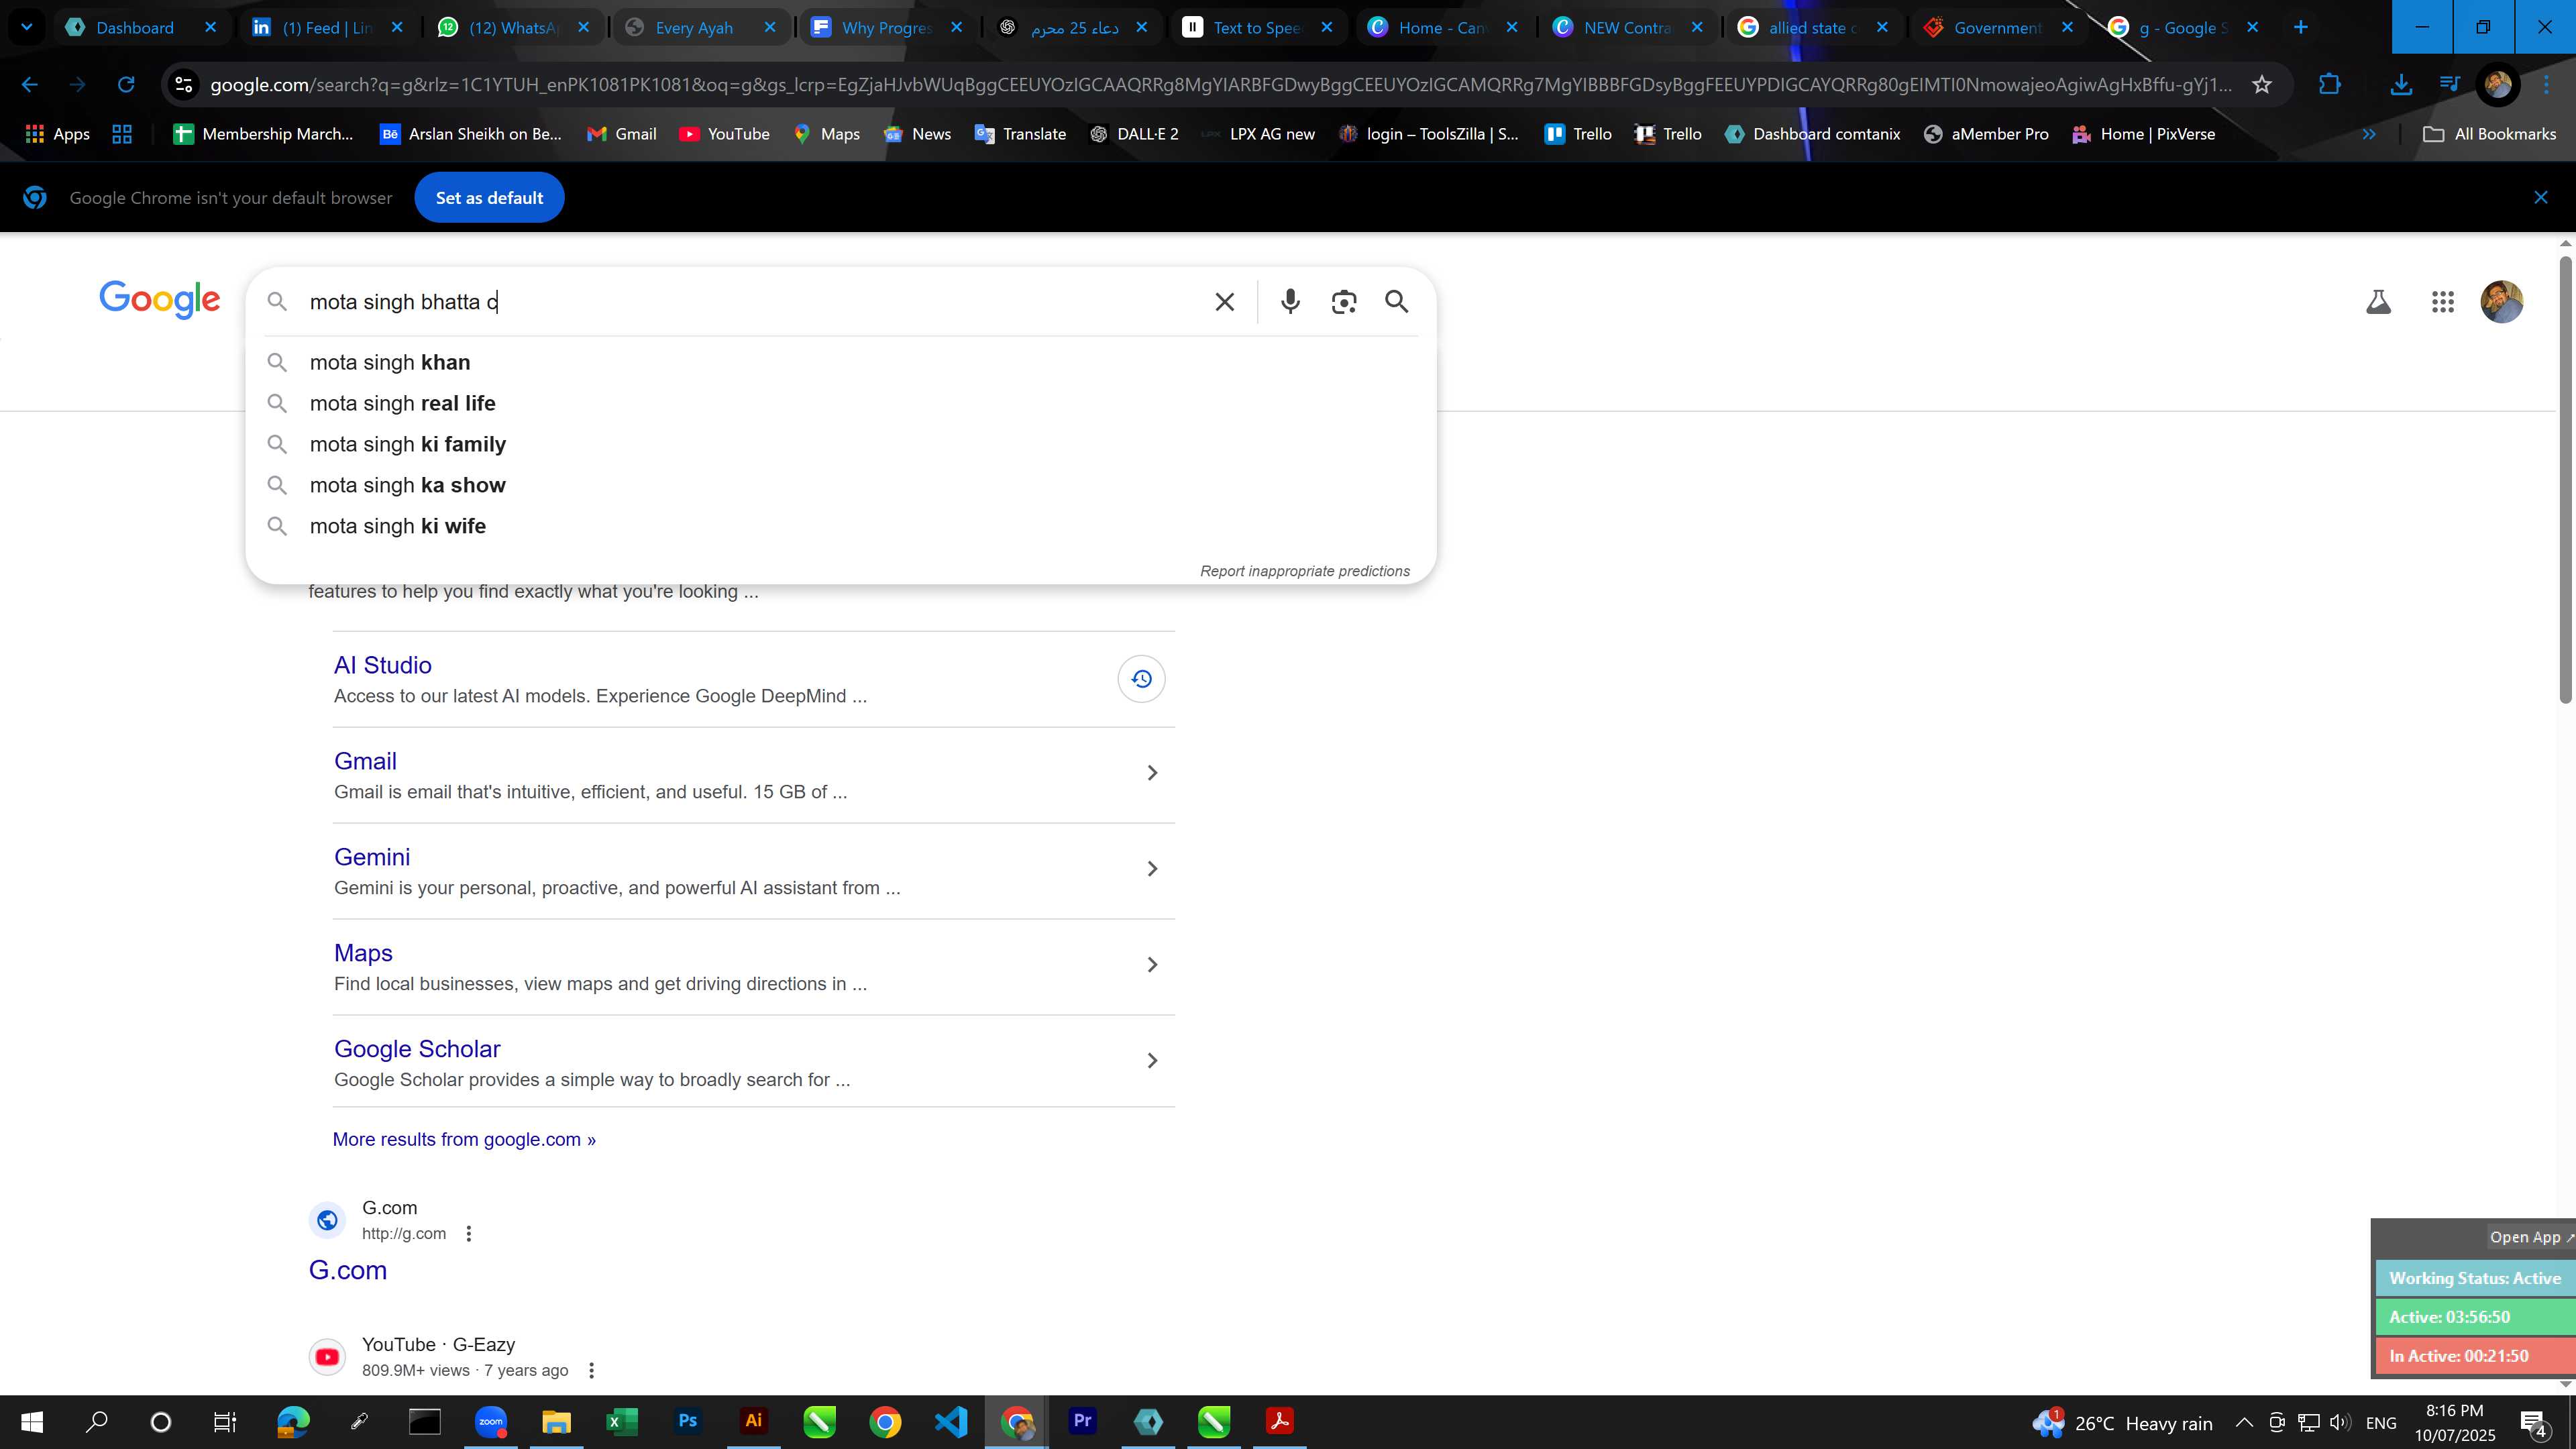Image resolution: width=2576 pixels, height=1449 pixels.
Task: Click the magnifier search submit icon
Action: pyautogui.click(x=1397, y=302)
